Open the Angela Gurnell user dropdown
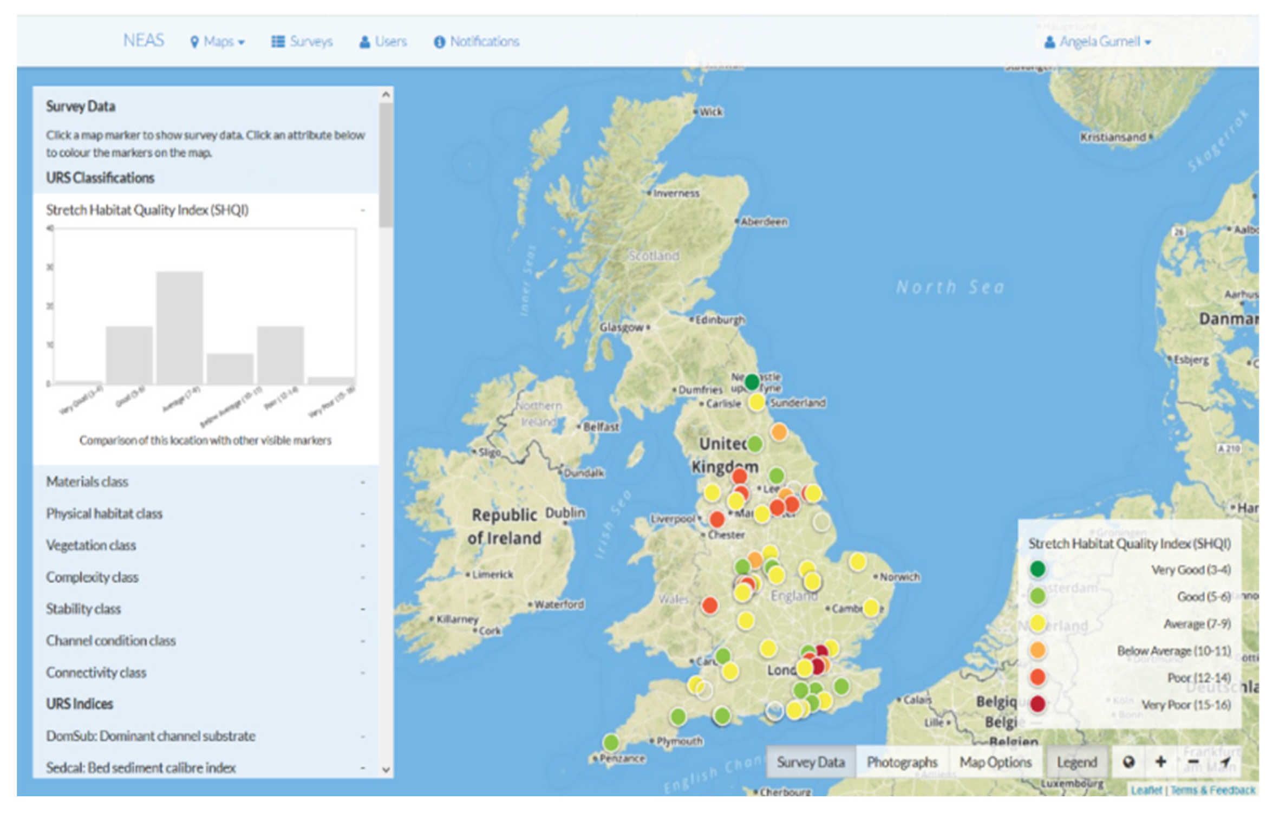The height and width of the screenshot is (814, 1279). [1098, 42]
